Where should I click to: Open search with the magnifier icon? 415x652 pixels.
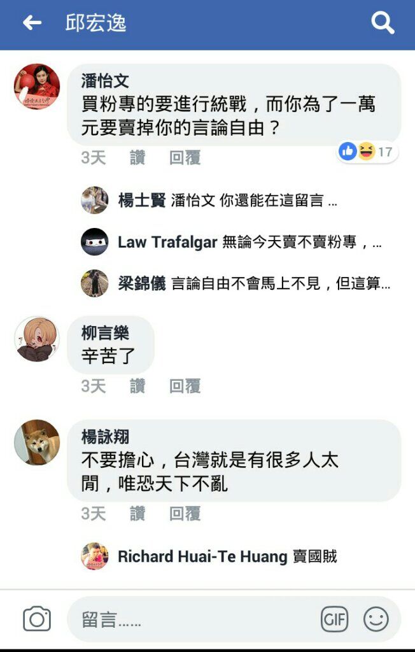pos(383,22)
